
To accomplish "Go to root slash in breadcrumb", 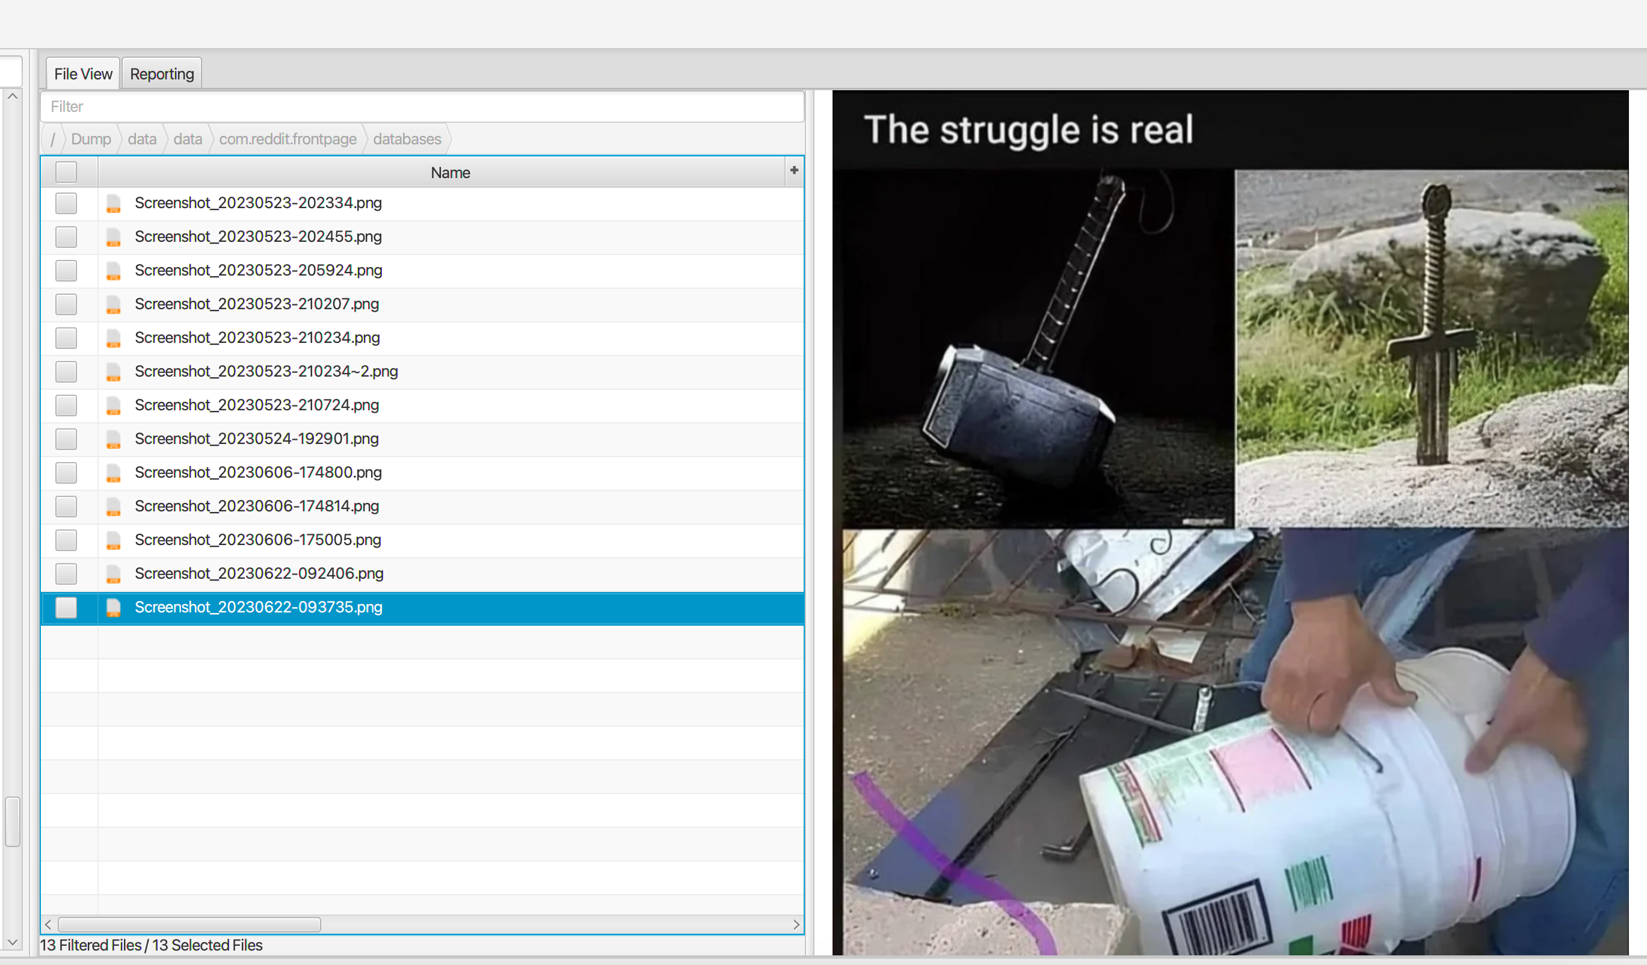I will point(53,139).
